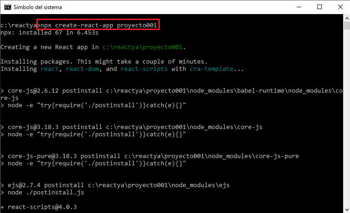Click the scrollbar down arrow
The image size is (350, 213).
point(347,209)
